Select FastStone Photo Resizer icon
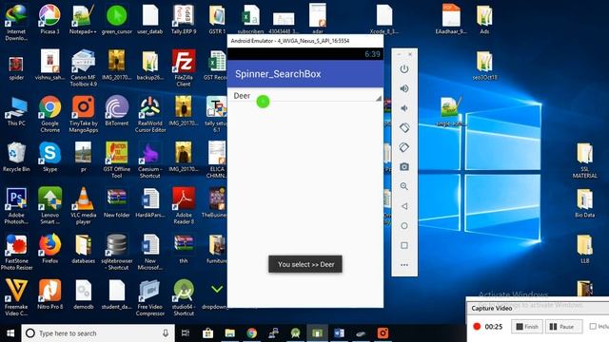This screenshot has height=342, width=609. (x=16, y=251)
